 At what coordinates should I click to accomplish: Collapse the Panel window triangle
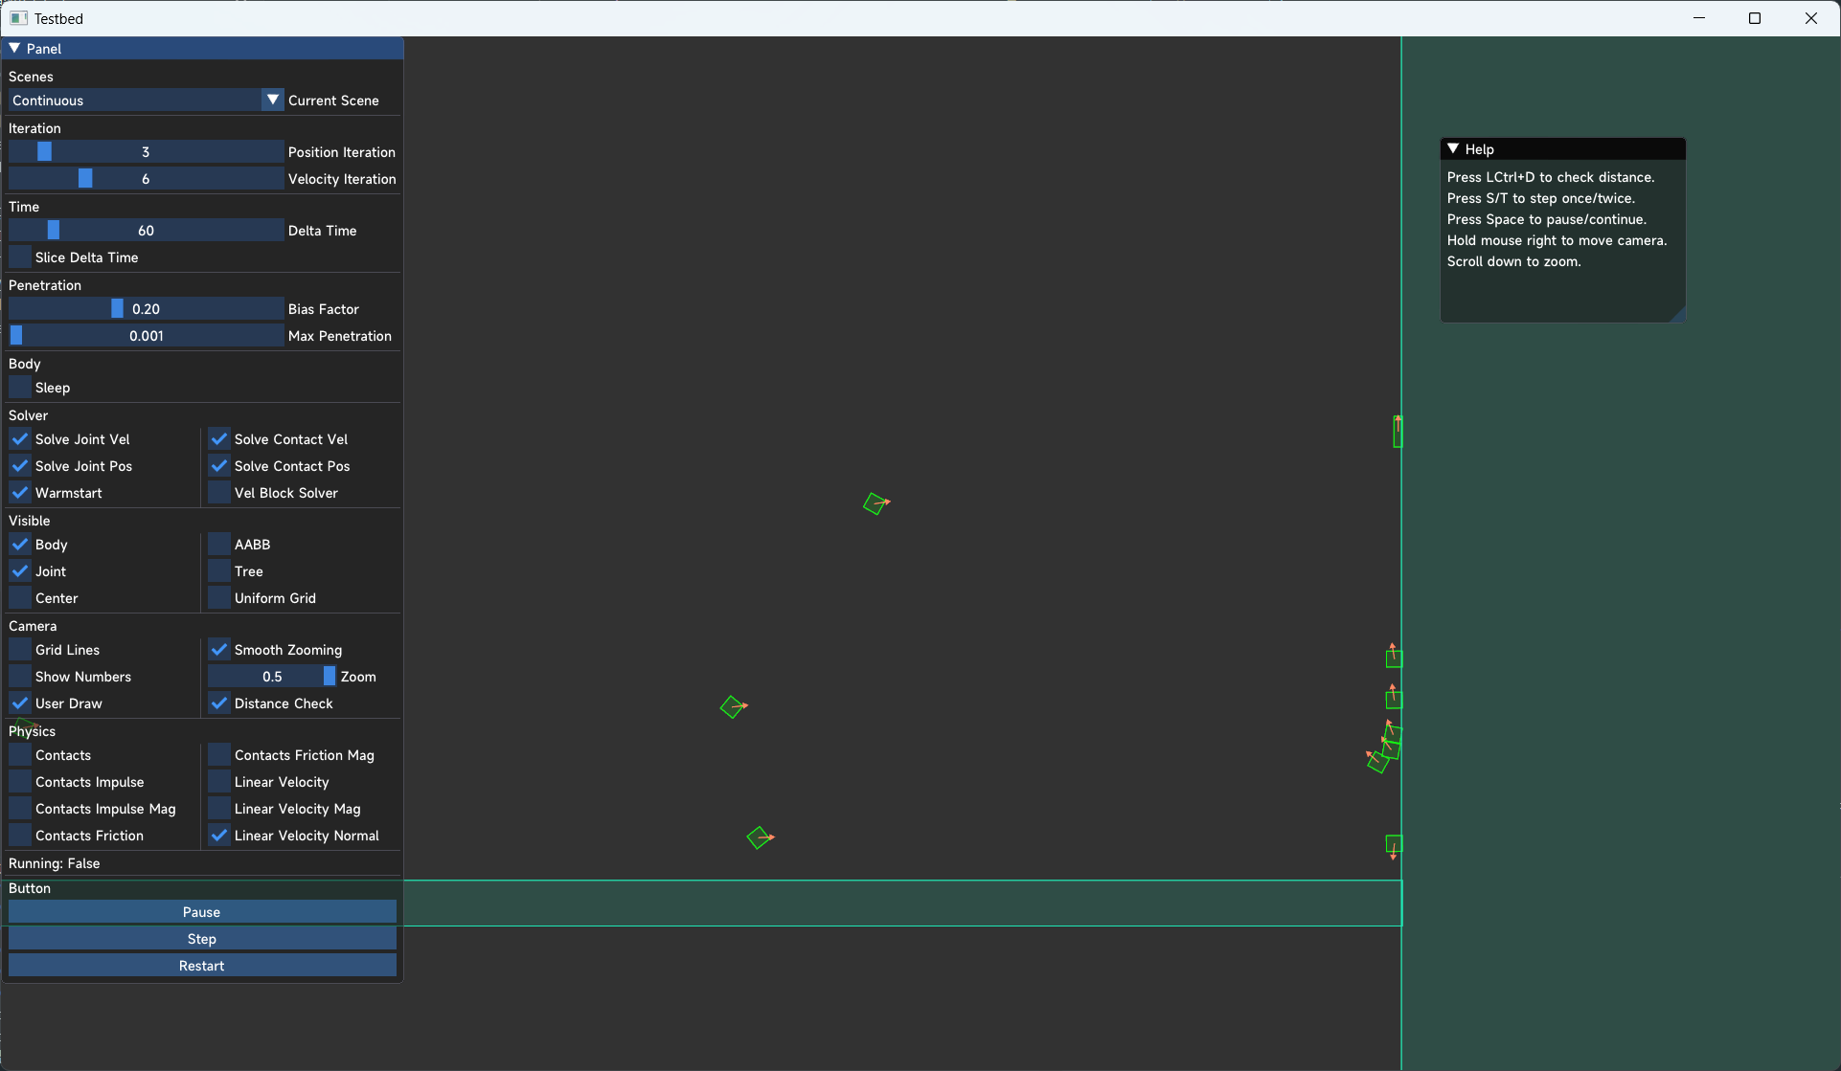[x=14, y=48]
